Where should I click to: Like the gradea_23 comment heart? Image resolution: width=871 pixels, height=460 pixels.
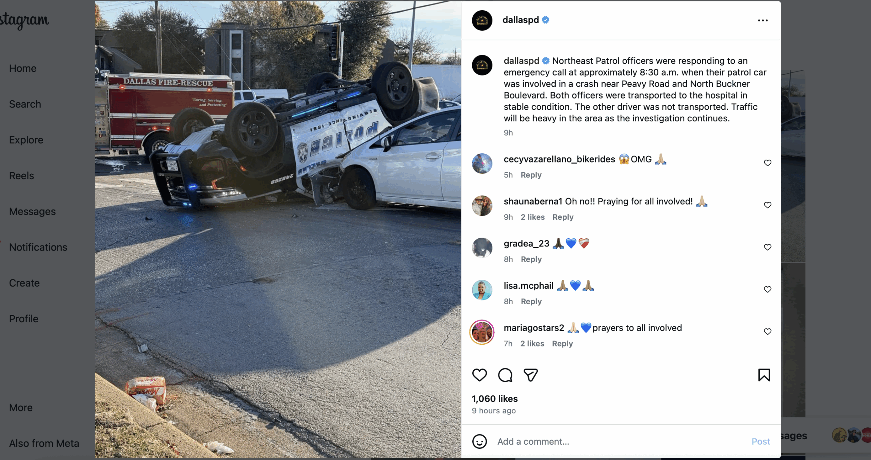click(768, 247)
